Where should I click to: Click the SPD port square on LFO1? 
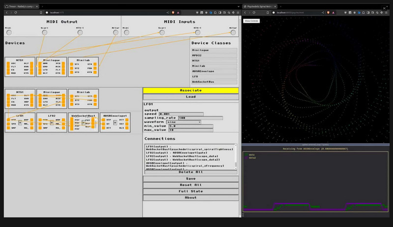coord(8,124)
